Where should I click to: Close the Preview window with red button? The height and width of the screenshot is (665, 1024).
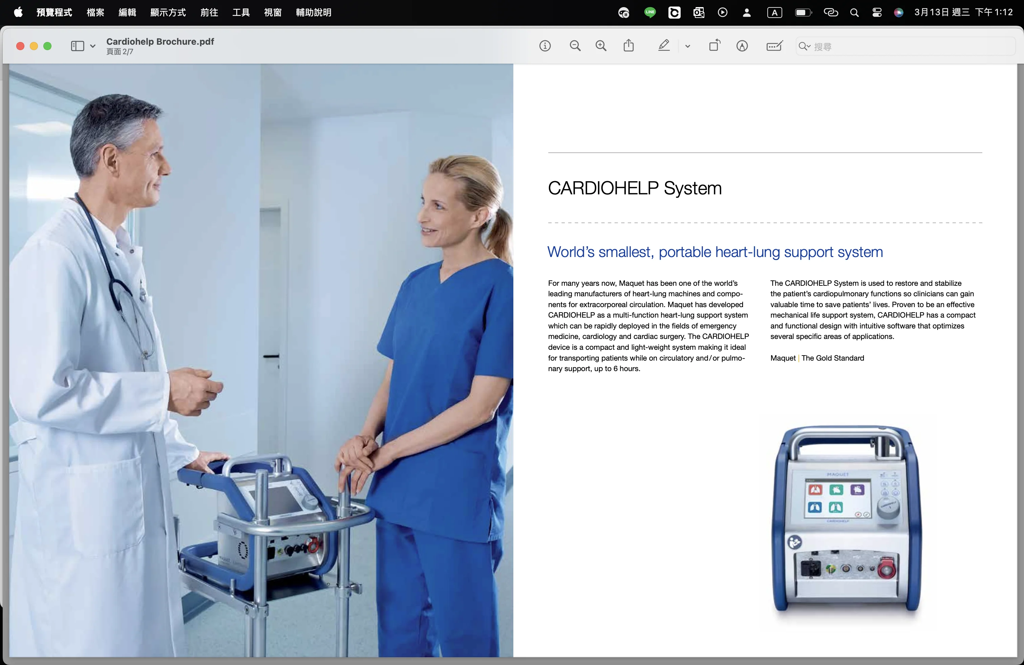20,46
